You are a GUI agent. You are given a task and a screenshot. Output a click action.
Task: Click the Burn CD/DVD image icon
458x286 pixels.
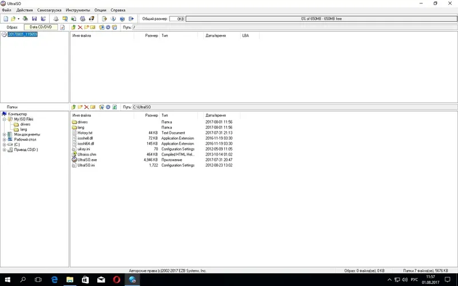(92, 19)
